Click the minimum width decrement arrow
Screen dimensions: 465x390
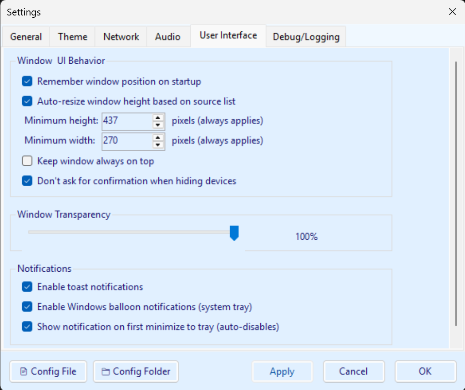tap(159, 145)
